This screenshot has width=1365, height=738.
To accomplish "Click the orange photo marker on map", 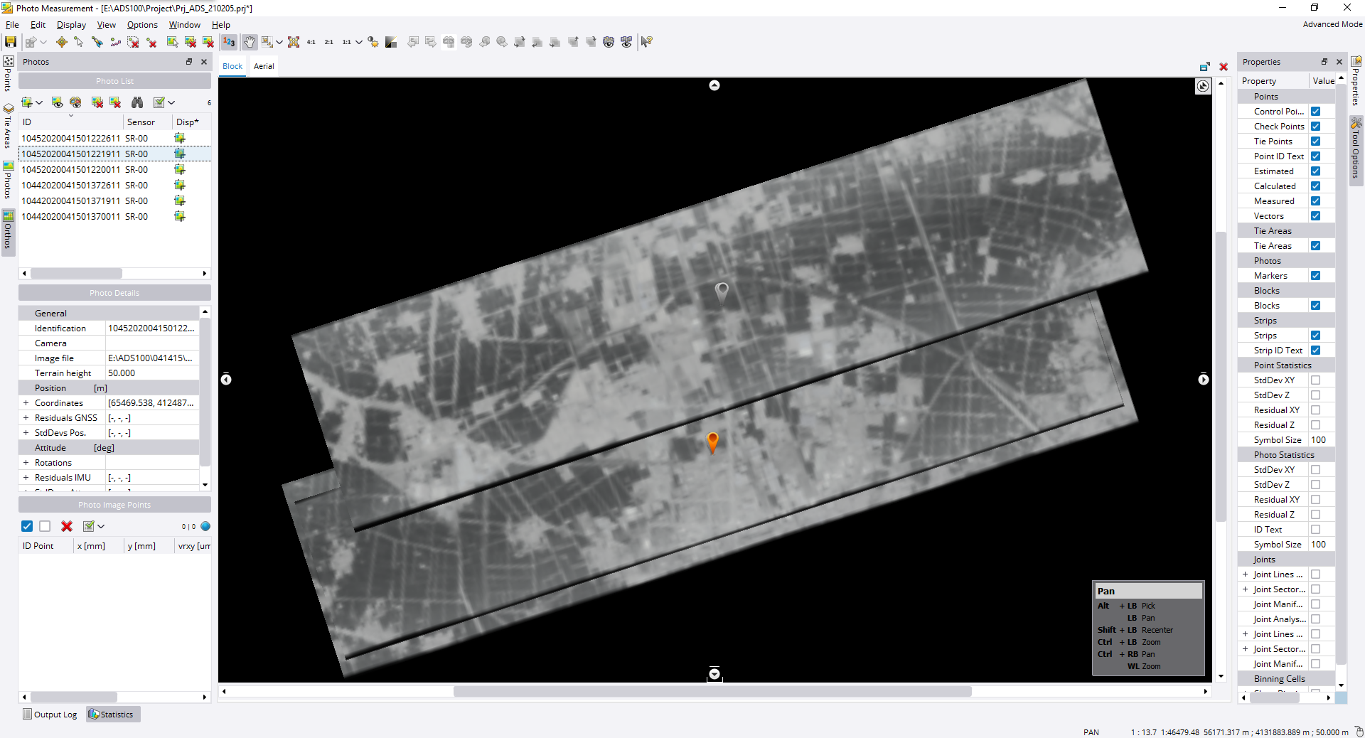I will pos(713,442).
